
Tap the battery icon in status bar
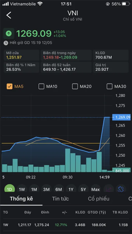click(125, 4)
